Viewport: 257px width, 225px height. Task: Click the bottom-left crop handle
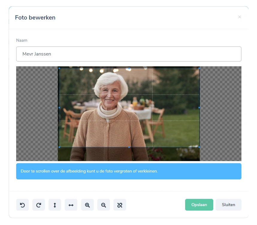pyautogui.click(x=59, y=147)
